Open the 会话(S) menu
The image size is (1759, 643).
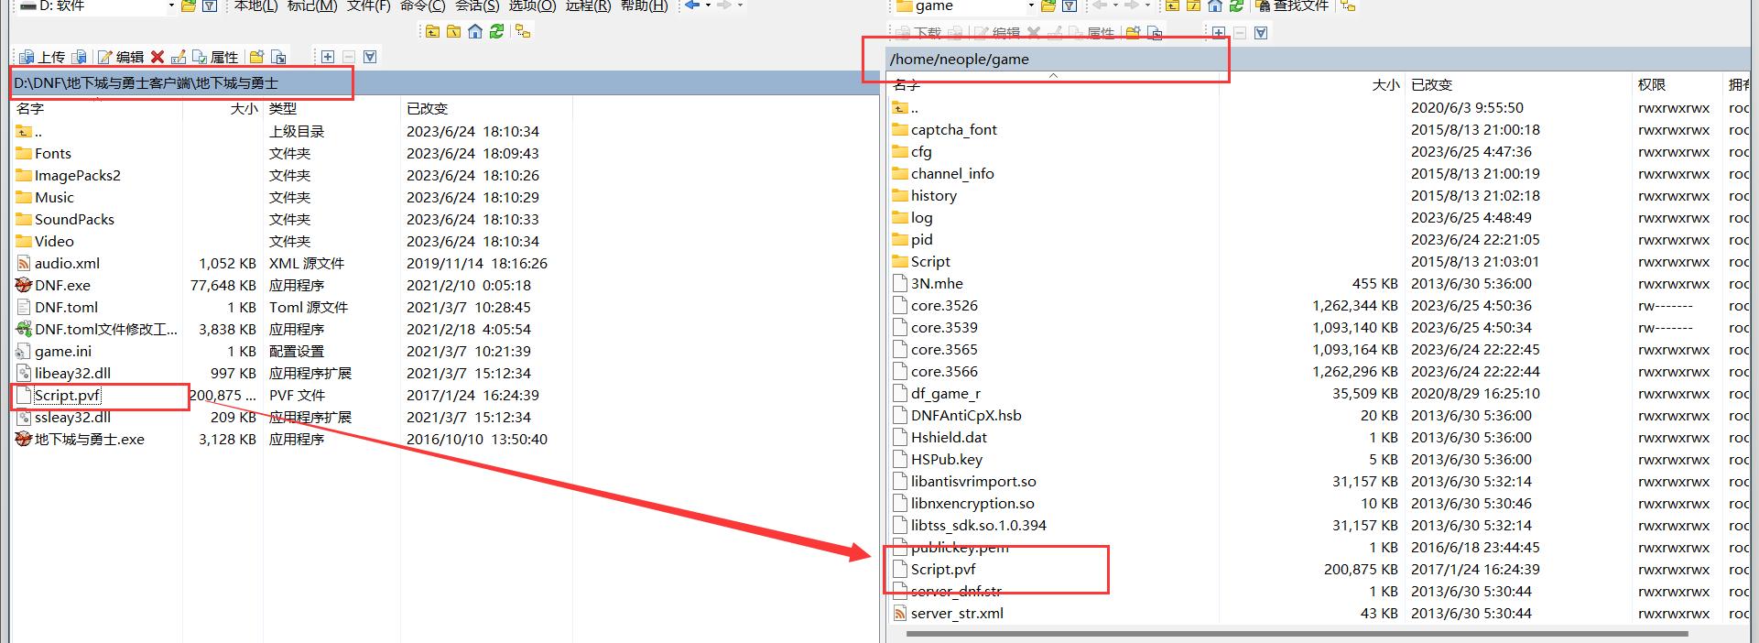click(477, 6)
